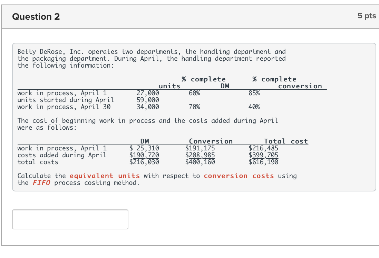Click the red "conversion costs" text

tap(239, 176)
